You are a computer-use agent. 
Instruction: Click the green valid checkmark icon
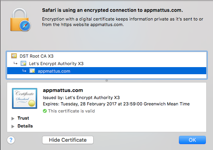click(45, 111)
